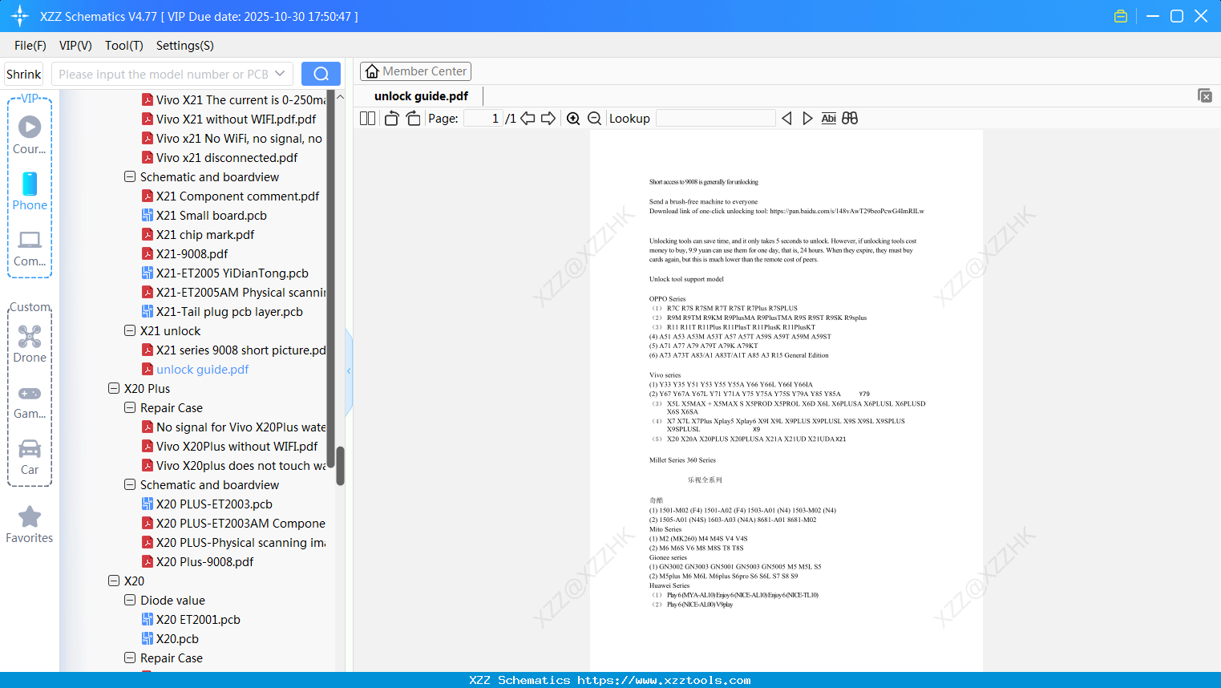
Task: Rotate the PDF page counterclockwise
Action: pyautogui.click(x=391, y=119)
